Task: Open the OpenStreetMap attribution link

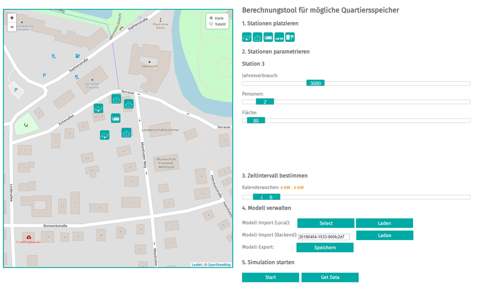Action: 219,265
